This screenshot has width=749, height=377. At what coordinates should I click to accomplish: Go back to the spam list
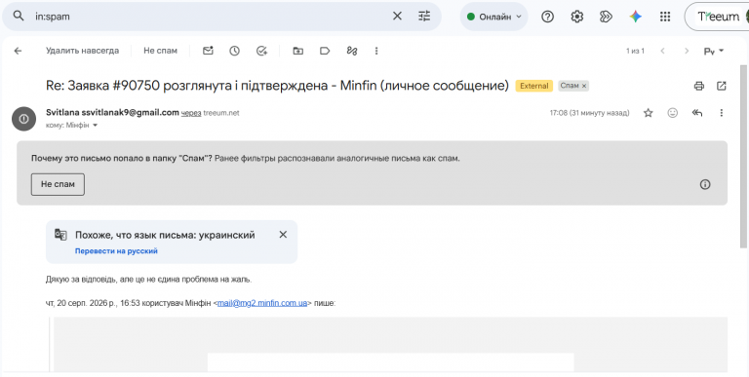(x=19, y=51)
